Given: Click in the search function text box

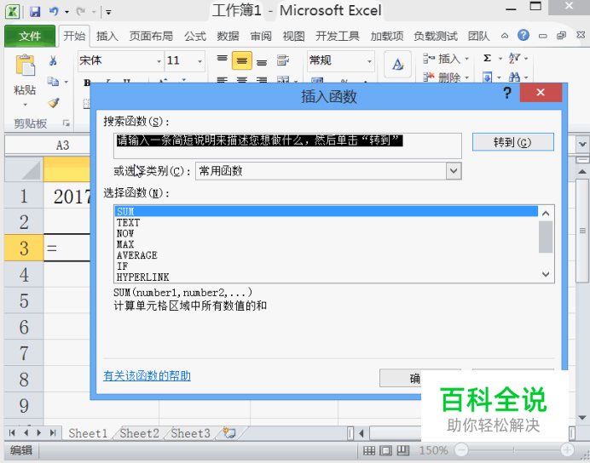Looking at the screenshot, I should click(287, 146).
